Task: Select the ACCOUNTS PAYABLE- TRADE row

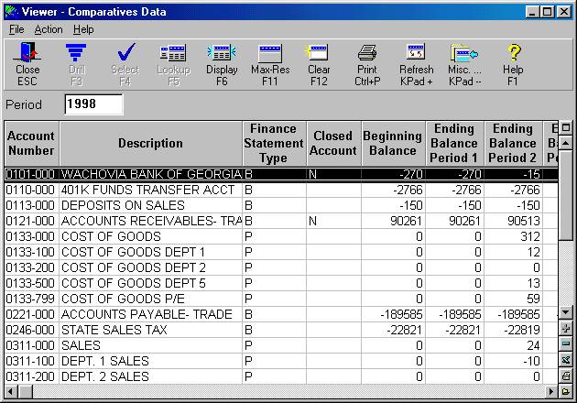Action: 147,314
